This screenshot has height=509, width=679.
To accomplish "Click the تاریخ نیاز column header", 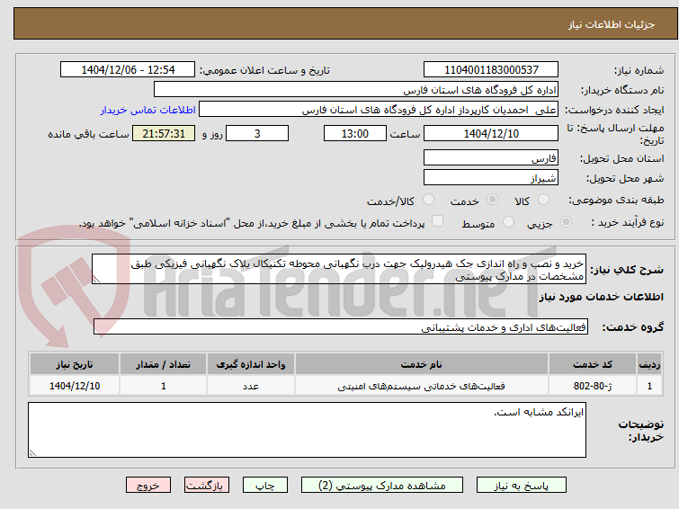I will tap(75, 364).
